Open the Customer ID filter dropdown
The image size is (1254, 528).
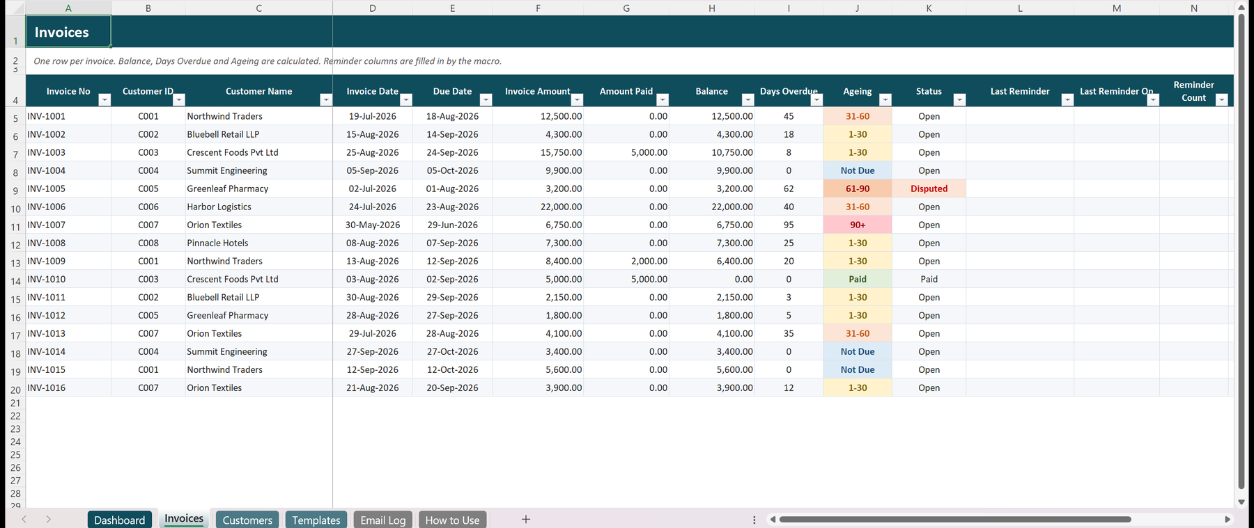click(x=179, y=100)
